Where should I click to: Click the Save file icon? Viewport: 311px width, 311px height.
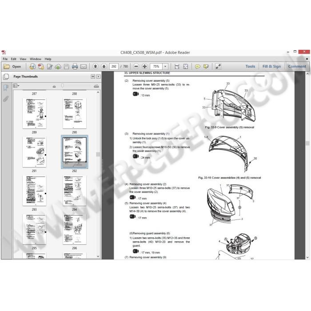67,67
